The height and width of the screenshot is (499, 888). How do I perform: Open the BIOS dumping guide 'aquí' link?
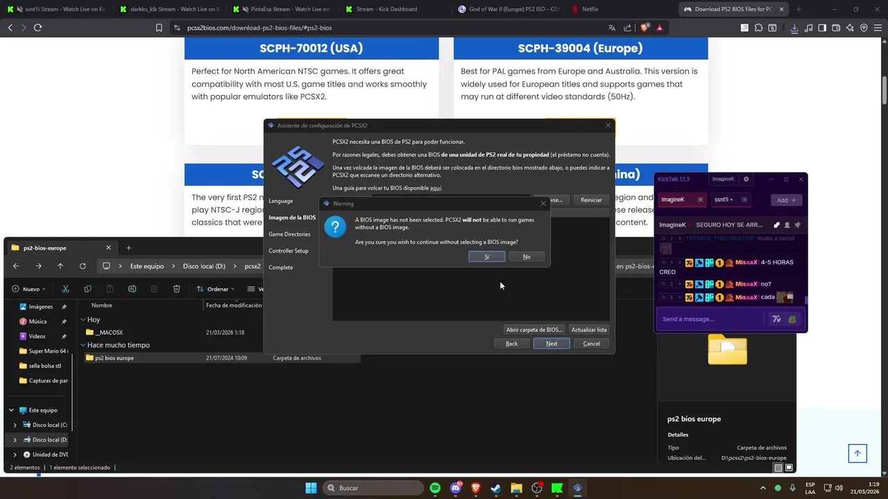coord(436,188)
